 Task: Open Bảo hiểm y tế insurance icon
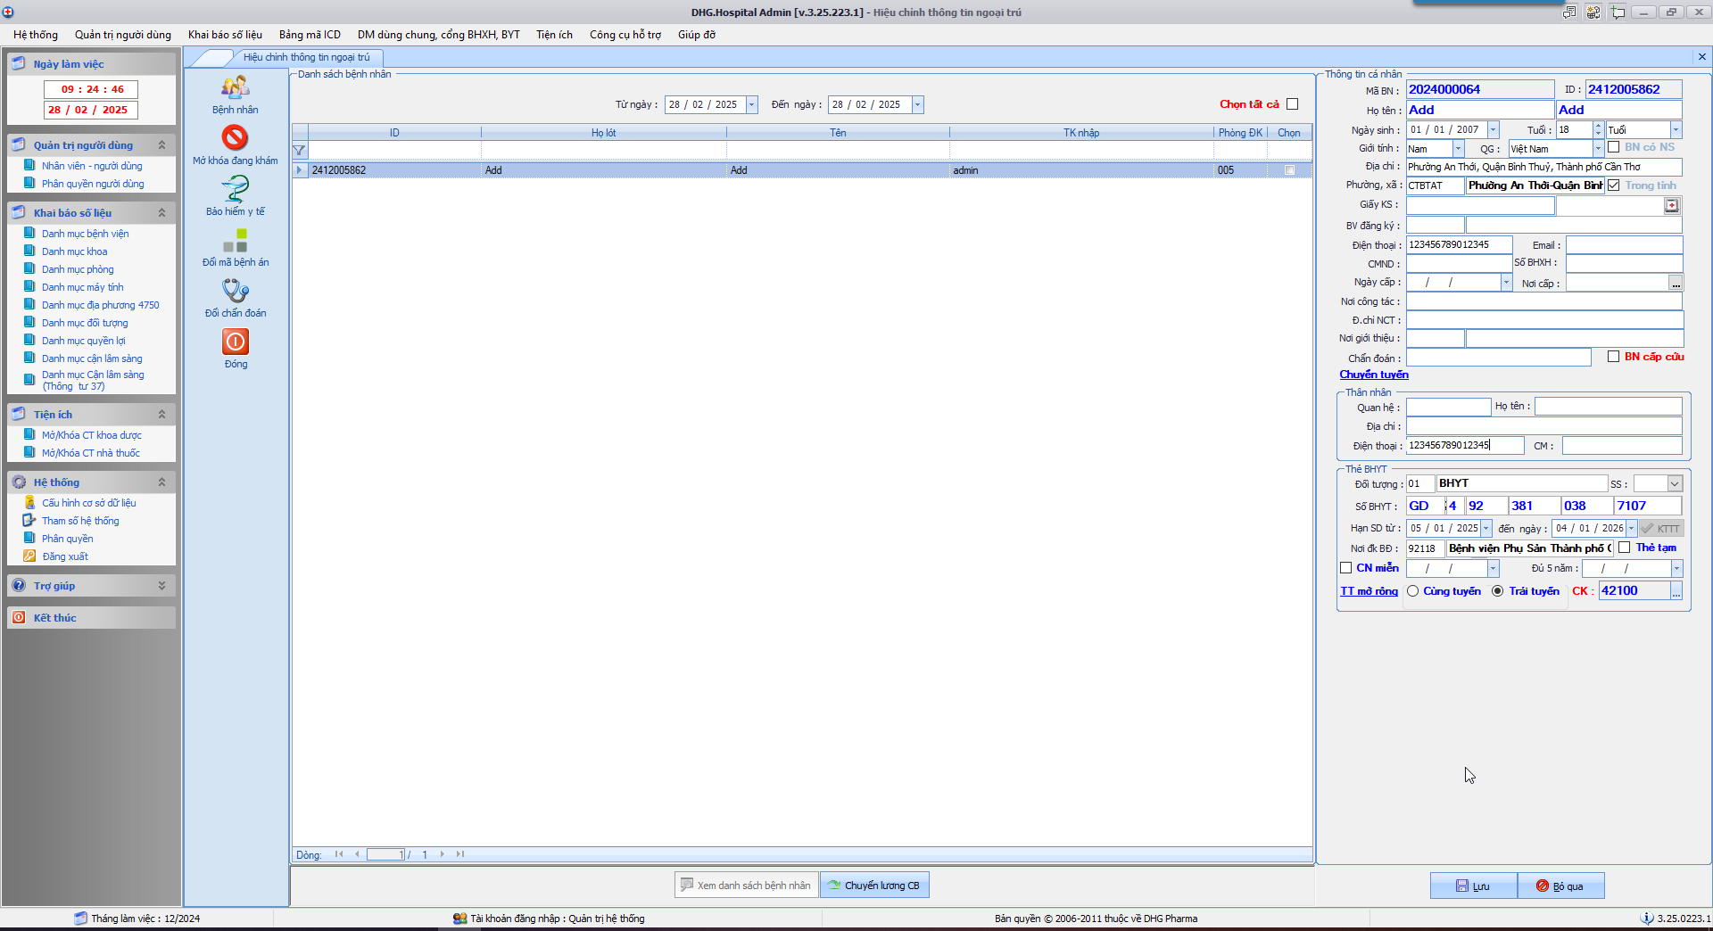pyautogui.click(x=236, y=189)
